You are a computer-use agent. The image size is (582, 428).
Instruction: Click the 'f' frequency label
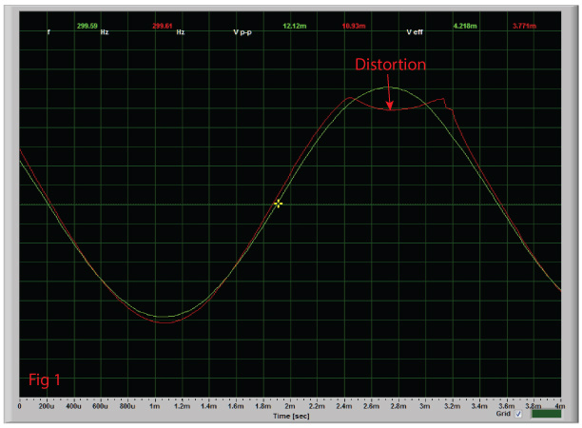(48, 32)
